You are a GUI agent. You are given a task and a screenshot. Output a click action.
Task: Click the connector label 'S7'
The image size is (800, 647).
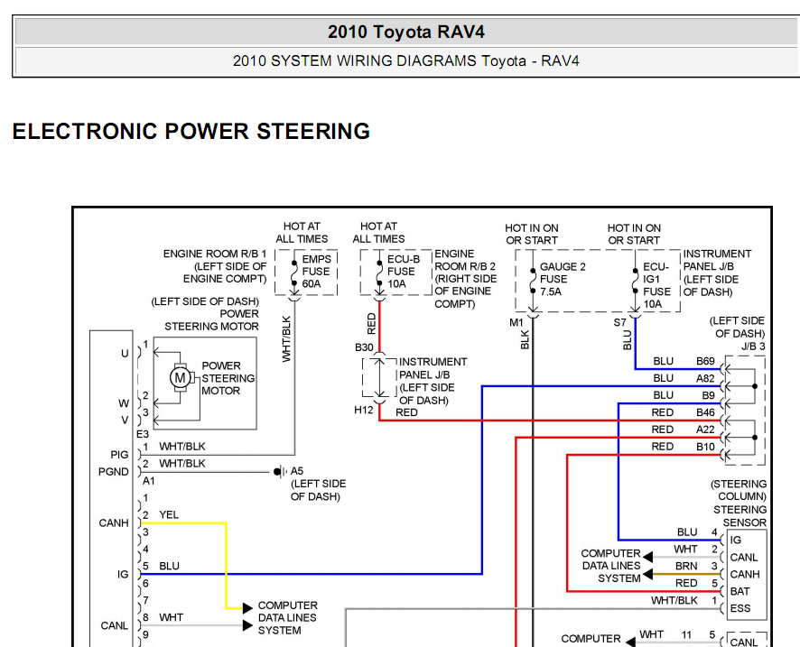coord(620,322)
